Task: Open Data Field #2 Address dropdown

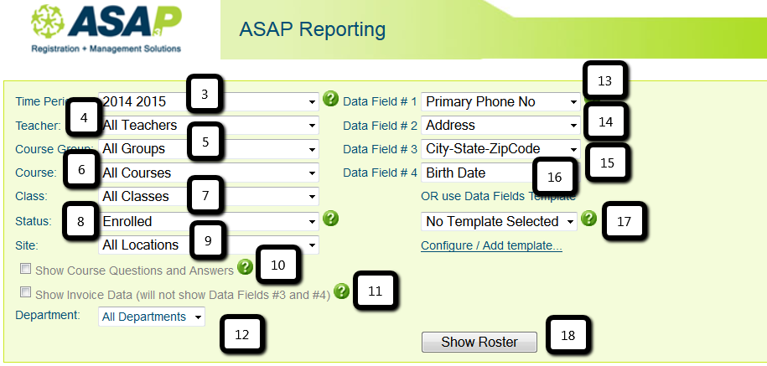Action: click(x=500, y=126)
